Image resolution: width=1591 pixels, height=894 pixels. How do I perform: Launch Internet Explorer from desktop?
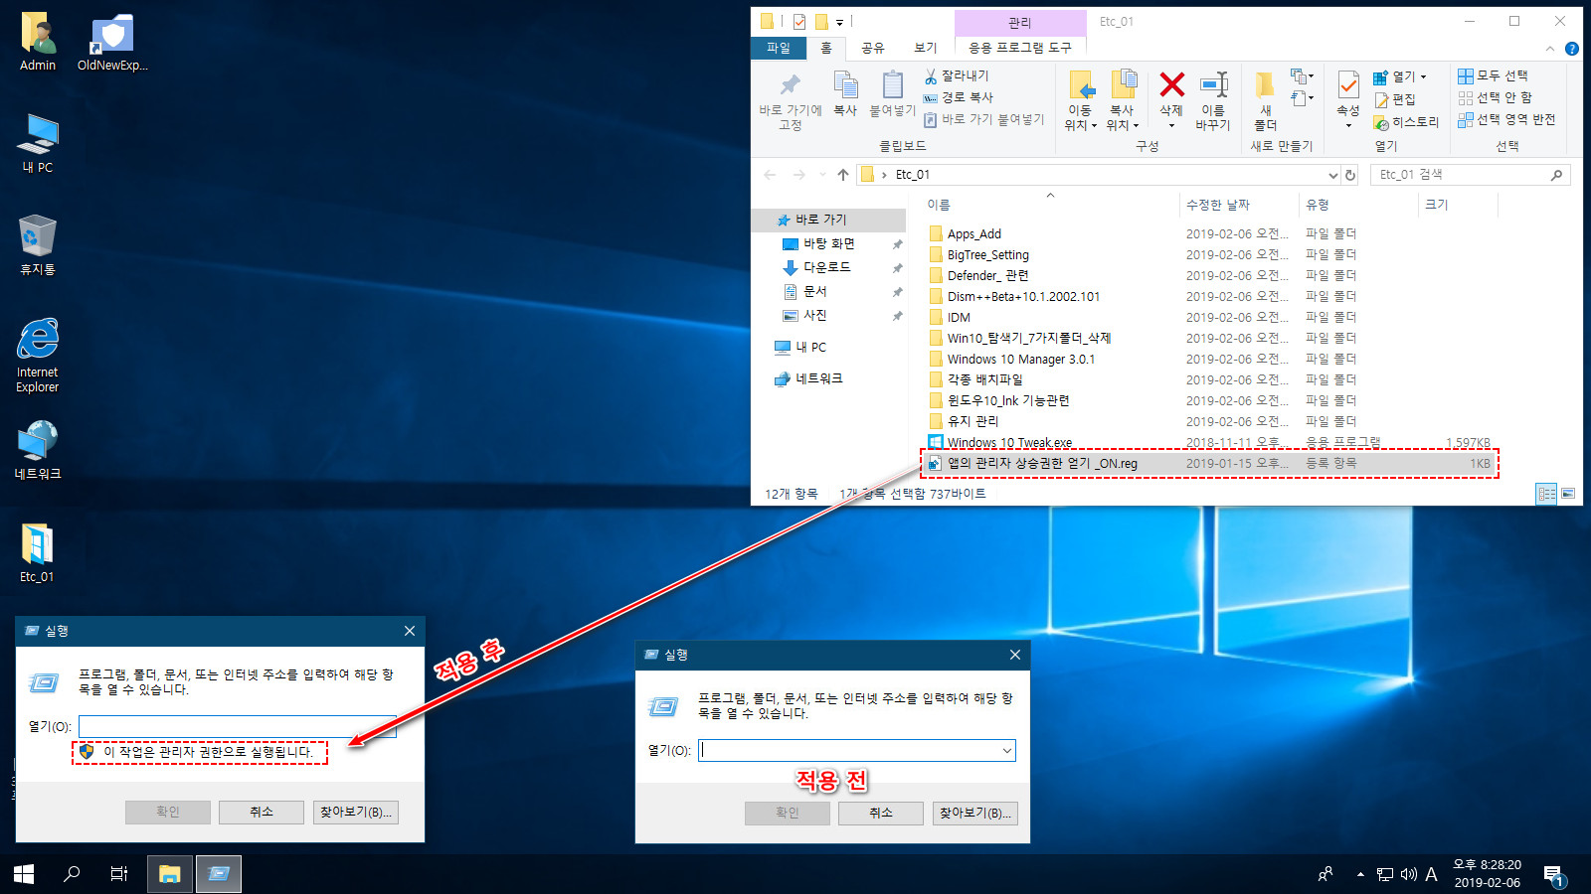pyautogui.click(x=38, y=355)
